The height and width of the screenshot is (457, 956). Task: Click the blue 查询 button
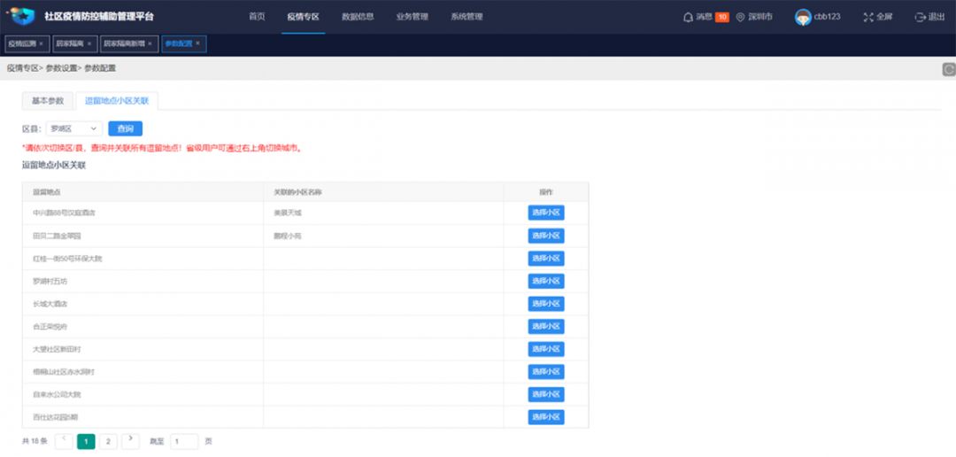coord(125,128)
